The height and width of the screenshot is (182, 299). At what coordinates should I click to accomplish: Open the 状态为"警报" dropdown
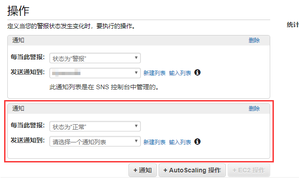pos(95,58)
